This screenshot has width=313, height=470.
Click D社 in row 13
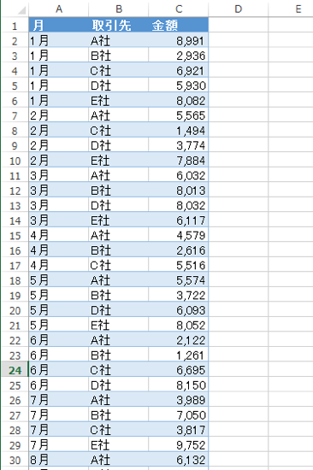pyautogui.click(x=119, y=205)
